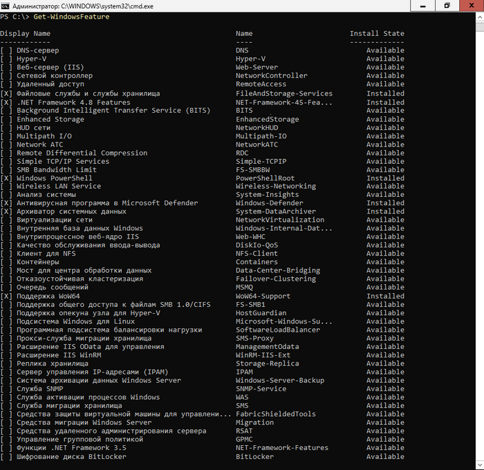Click the vertical scrollbar thumb
The width and height of the screenshot is (484, 470).
click(480, 27)
